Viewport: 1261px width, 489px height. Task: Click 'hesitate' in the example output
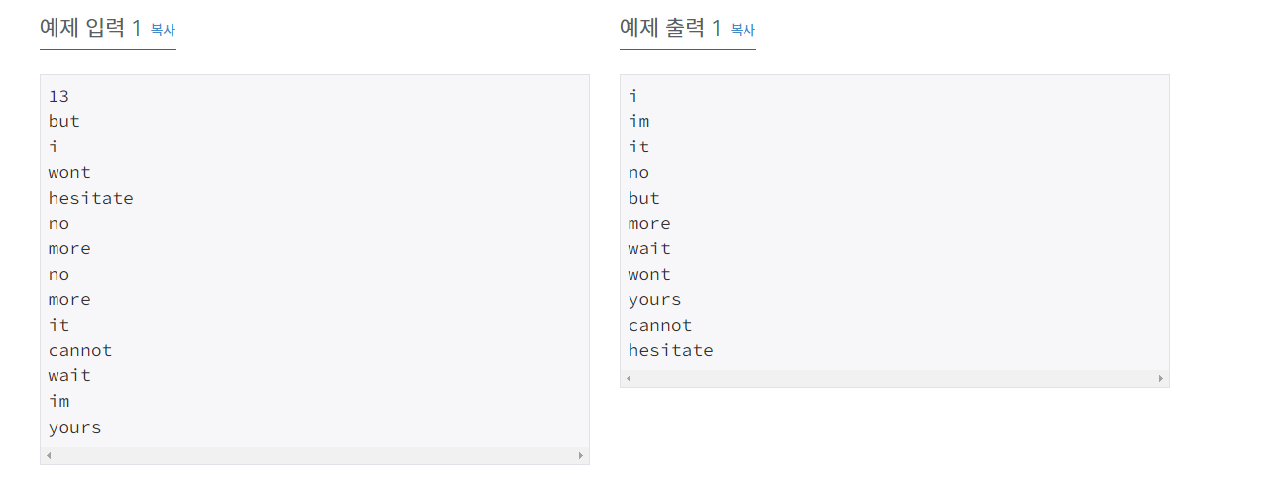coord(671,350)
